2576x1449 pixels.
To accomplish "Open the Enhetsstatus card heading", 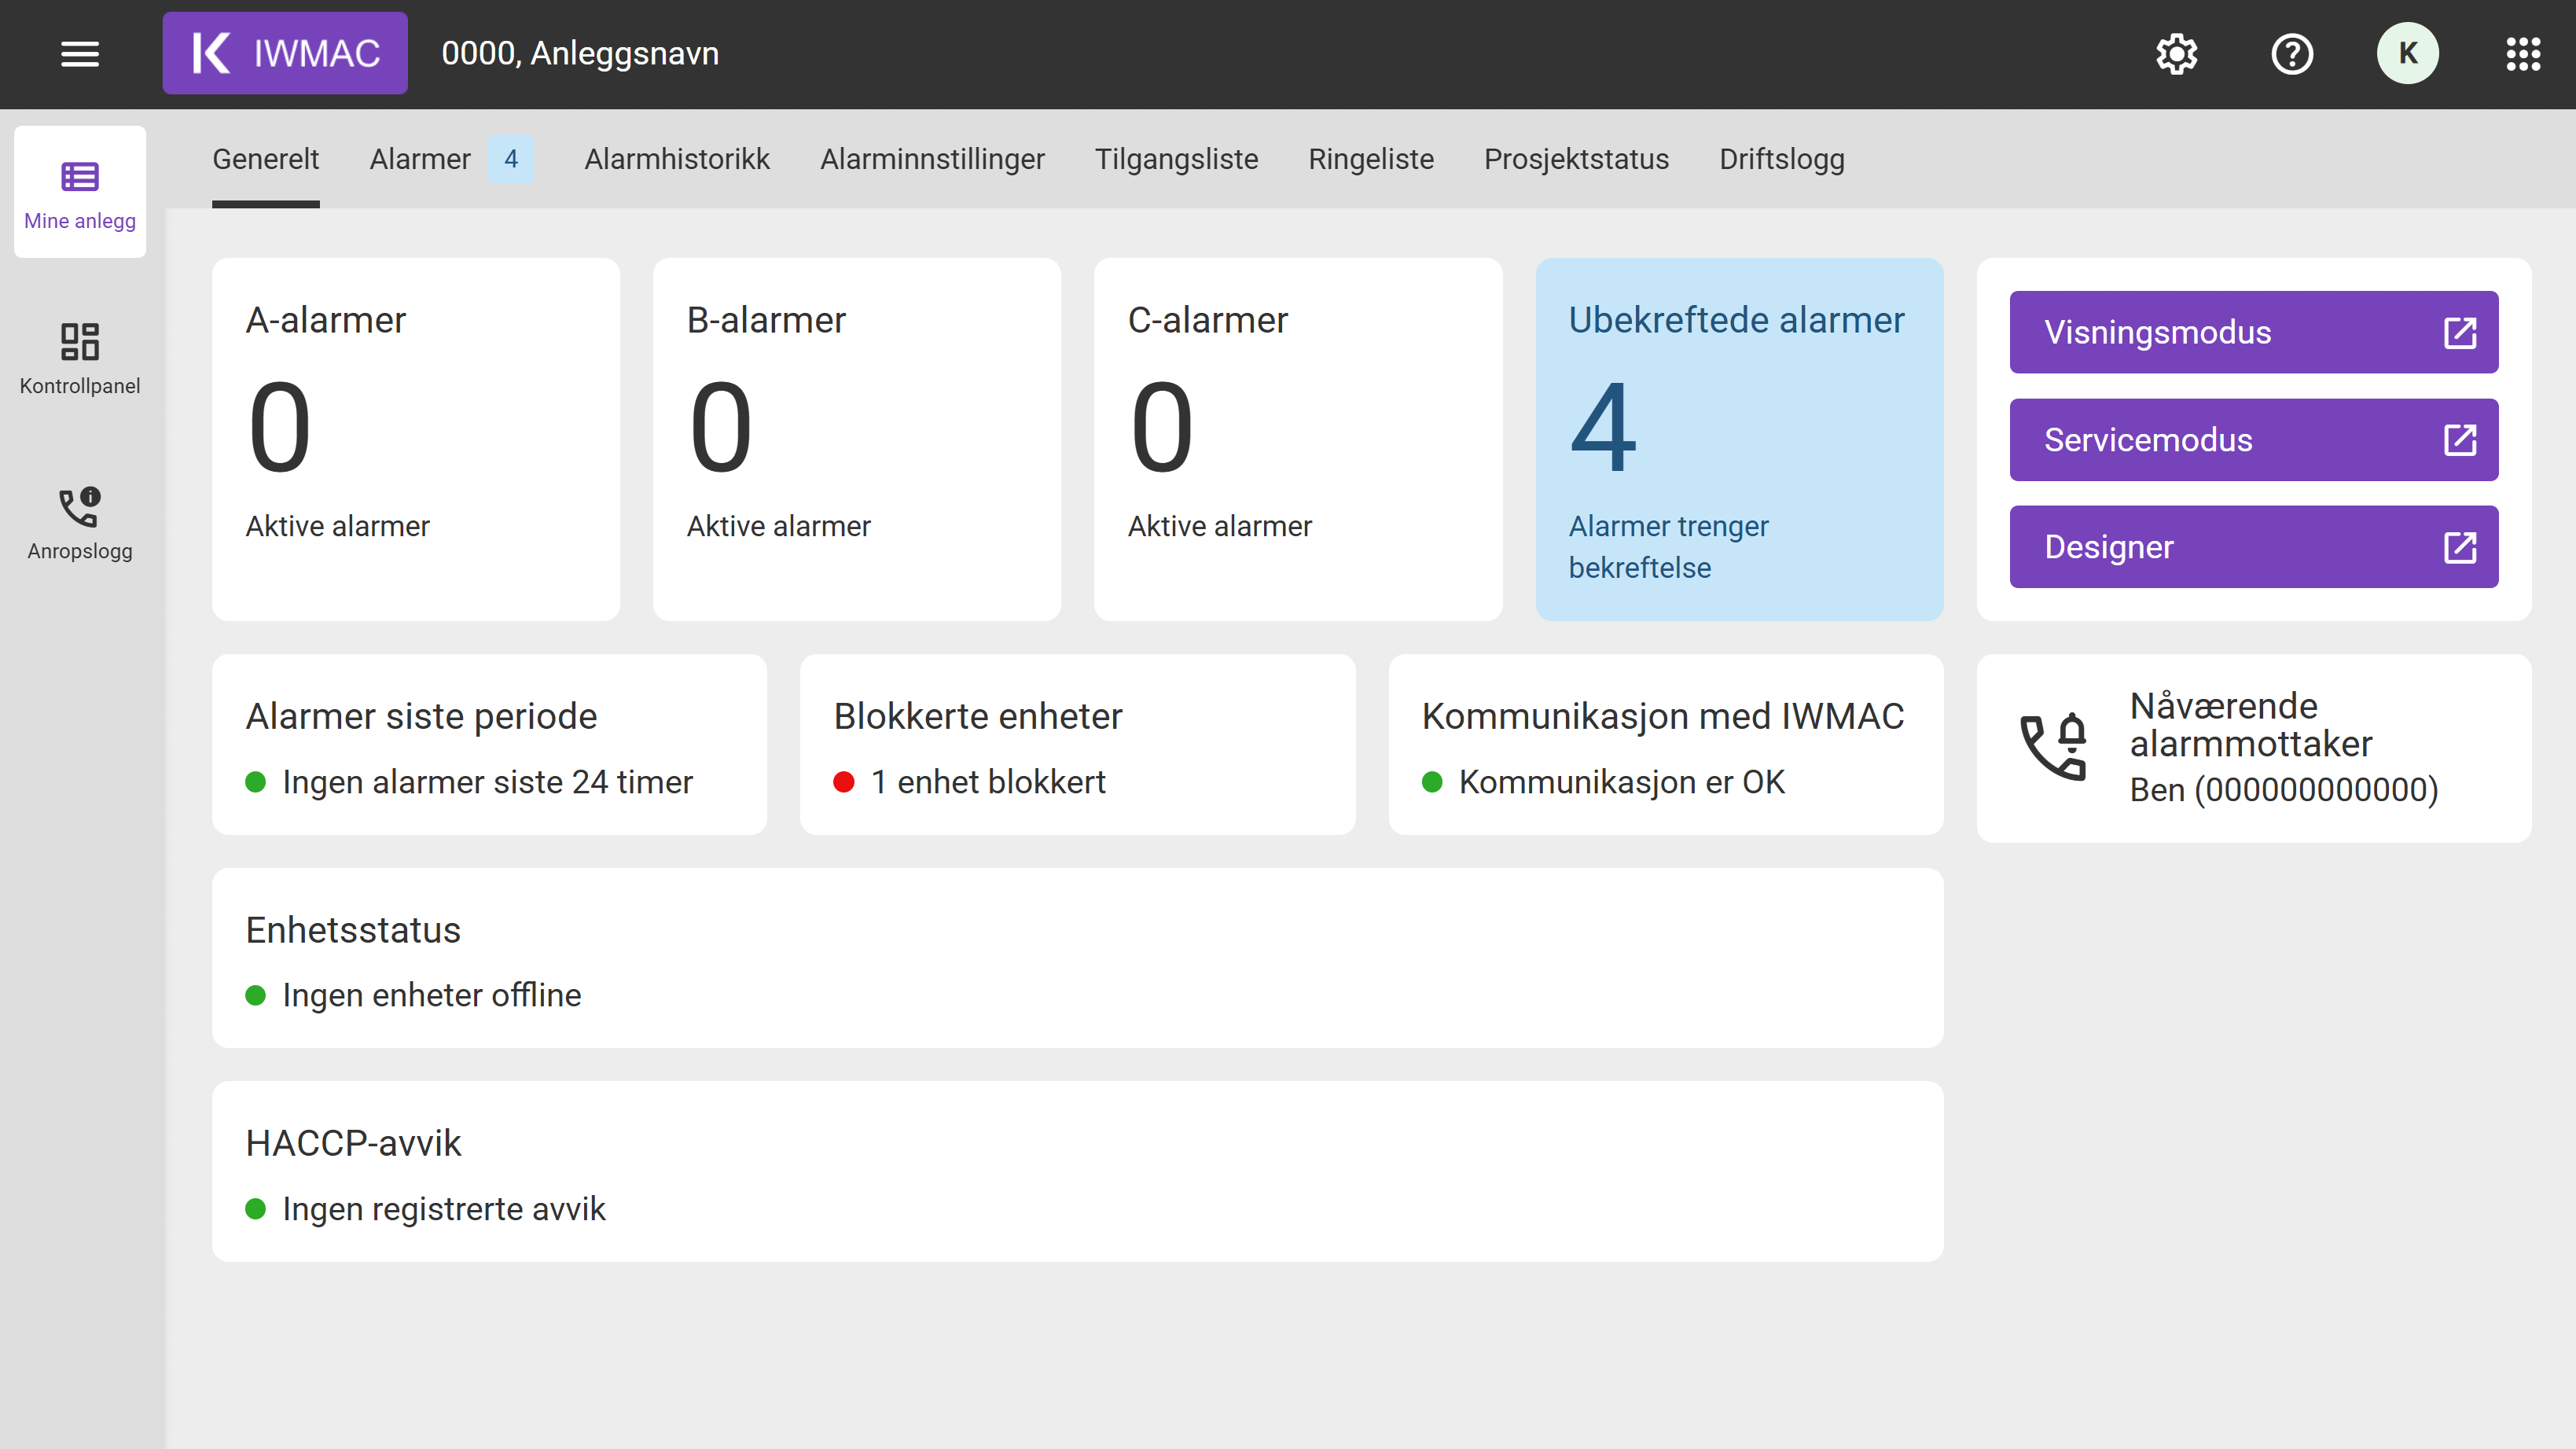I will pyautogui.click(x=353, y=930).
